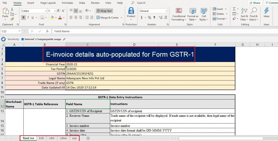The image size is (278, 141).
Task: Click Increase Font Size icon
Action: 59,11
